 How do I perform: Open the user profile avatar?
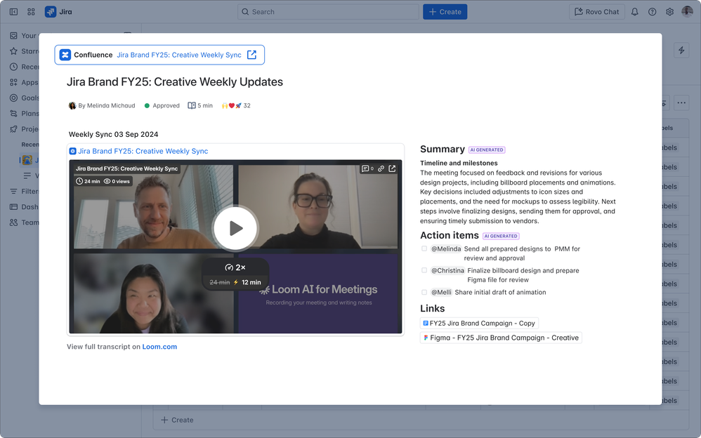point(687,12)
